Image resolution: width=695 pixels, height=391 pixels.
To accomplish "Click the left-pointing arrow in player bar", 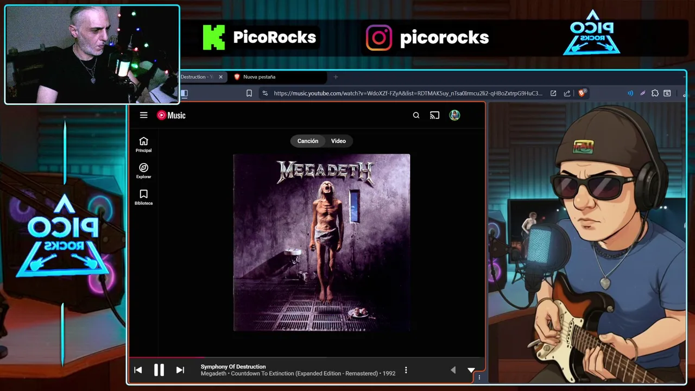I will 453,370.
